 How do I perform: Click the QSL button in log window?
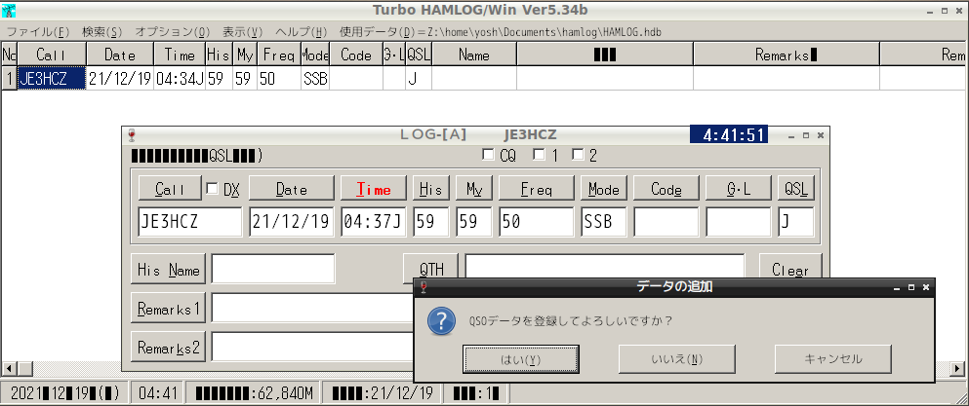[796, 188]
